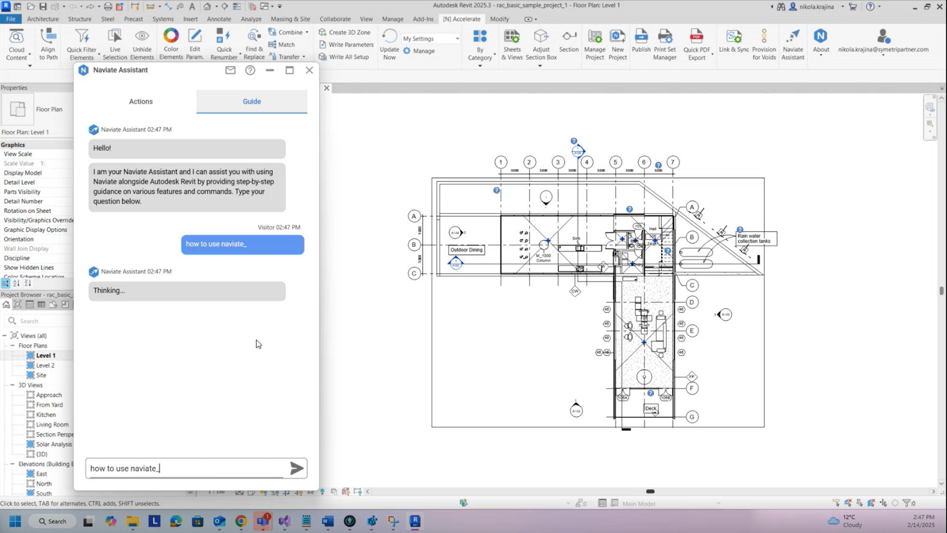Open the My Settings dropdown

pos(457,39)
